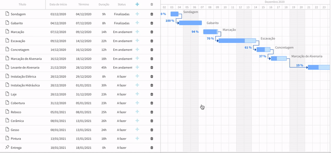Viewport: 331px width, 153px height.
Task: Click the 19 % label near Levante bar
Action: click(x=300, y=65)
